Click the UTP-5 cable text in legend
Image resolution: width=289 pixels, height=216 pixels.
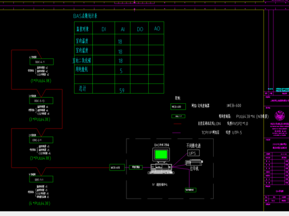[x=237, y=133]
